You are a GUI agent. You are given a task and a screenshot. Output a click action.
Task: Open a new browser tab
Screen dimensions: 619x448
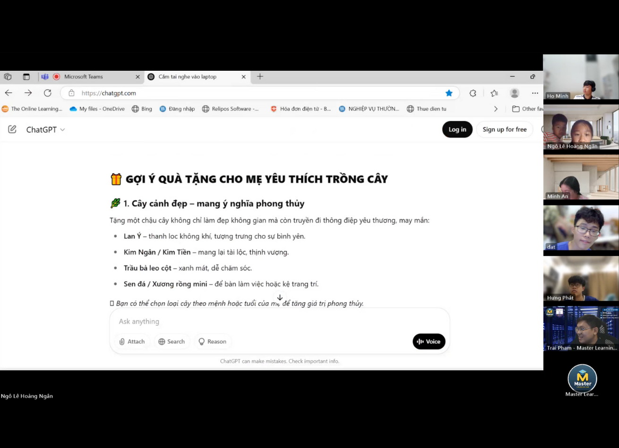click(x=260, y=76)
